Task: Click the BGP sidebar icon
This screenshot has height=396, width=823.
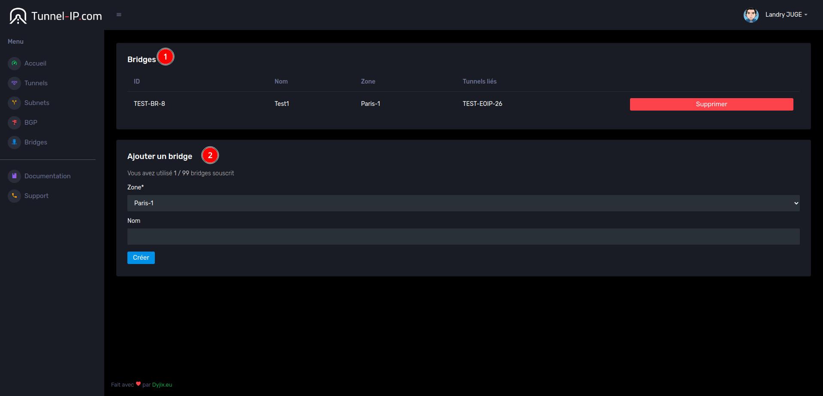Action: 14,123
